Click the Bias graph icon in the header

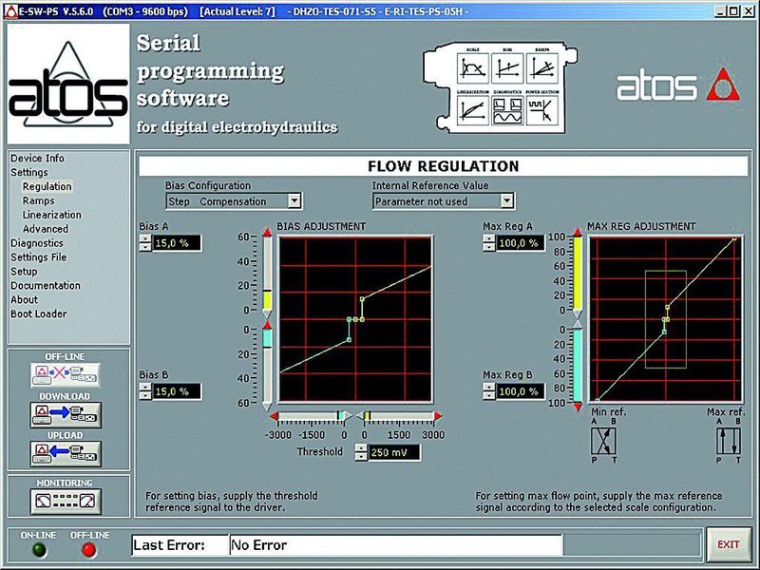tap(507, 67)
